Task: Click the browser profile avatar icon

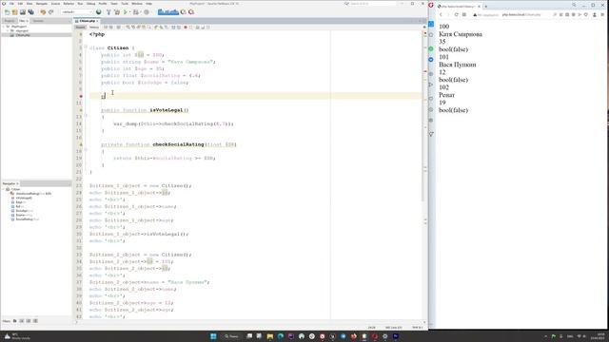Action: pyautogui.click(x=594, y=15)
